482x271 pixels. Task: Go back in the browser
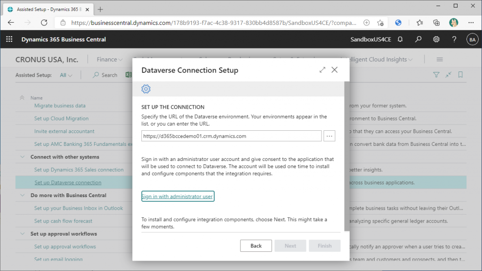(11, 23)
